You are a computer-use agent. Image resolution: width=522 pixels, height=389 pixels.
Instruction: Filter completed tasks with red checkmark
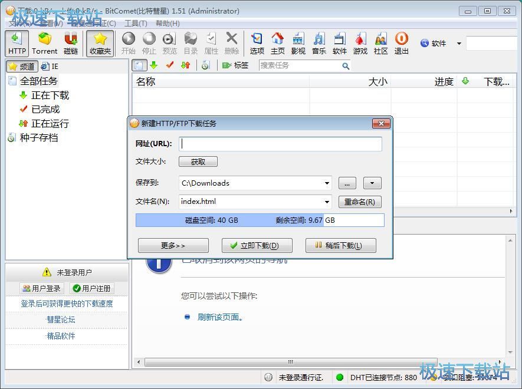tap(170, 65)
